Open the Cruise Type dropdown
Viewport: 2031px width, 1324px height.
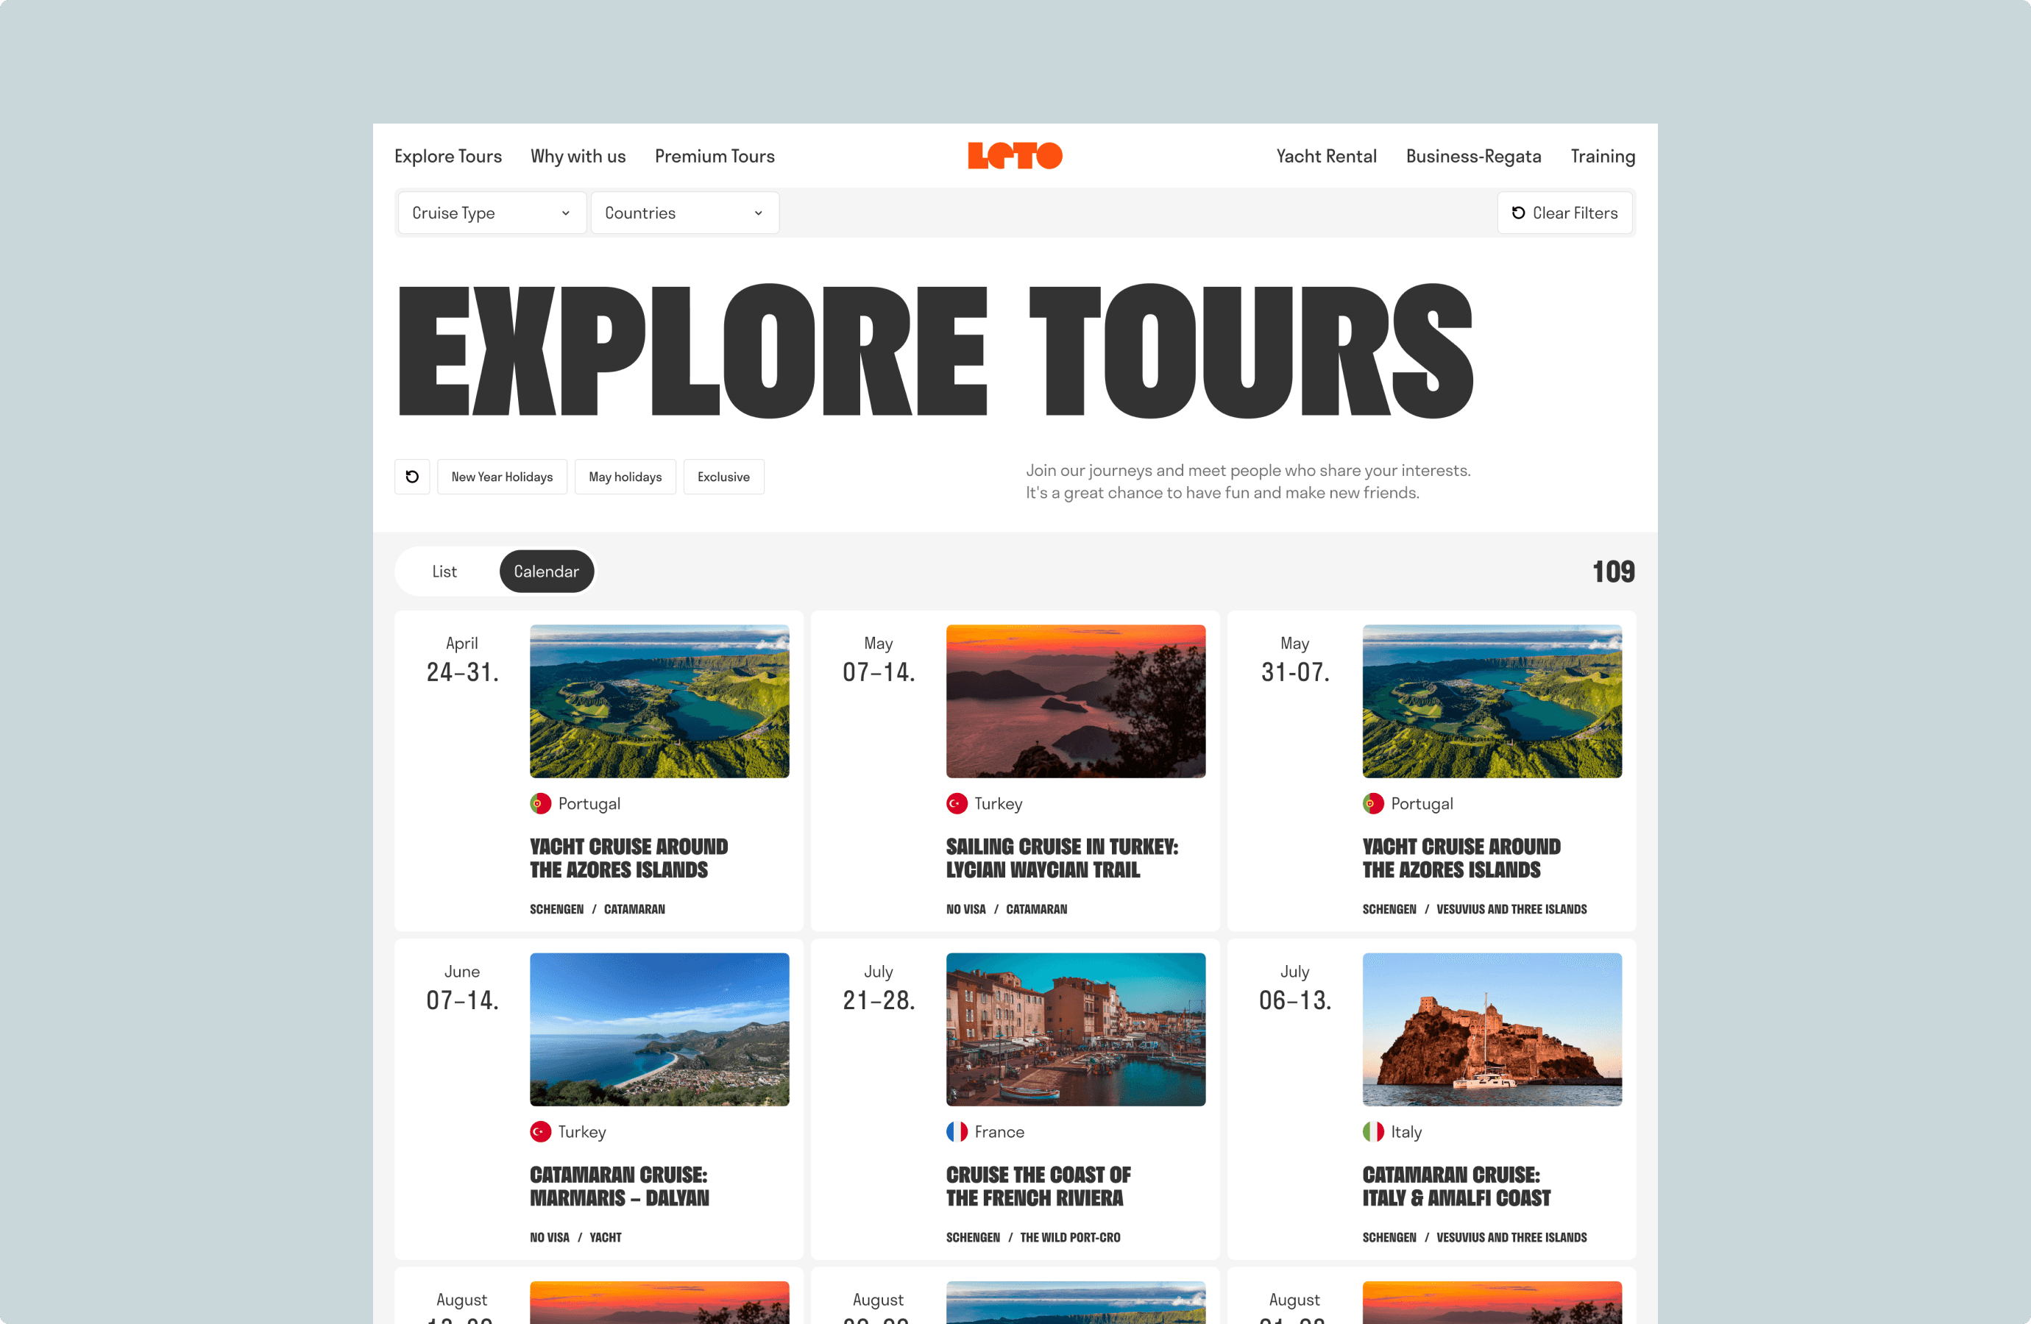pyautogui.click(x=492, y=213)
